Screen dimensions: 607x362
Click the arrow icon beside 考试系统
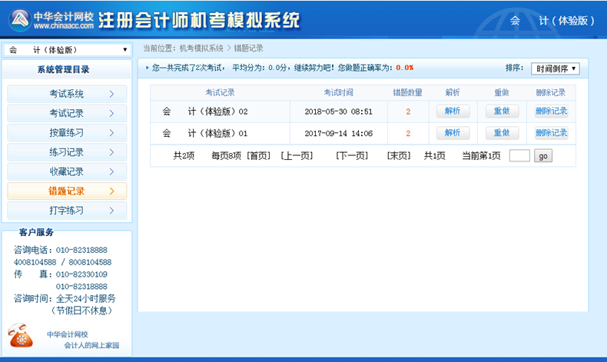point(112,95)
